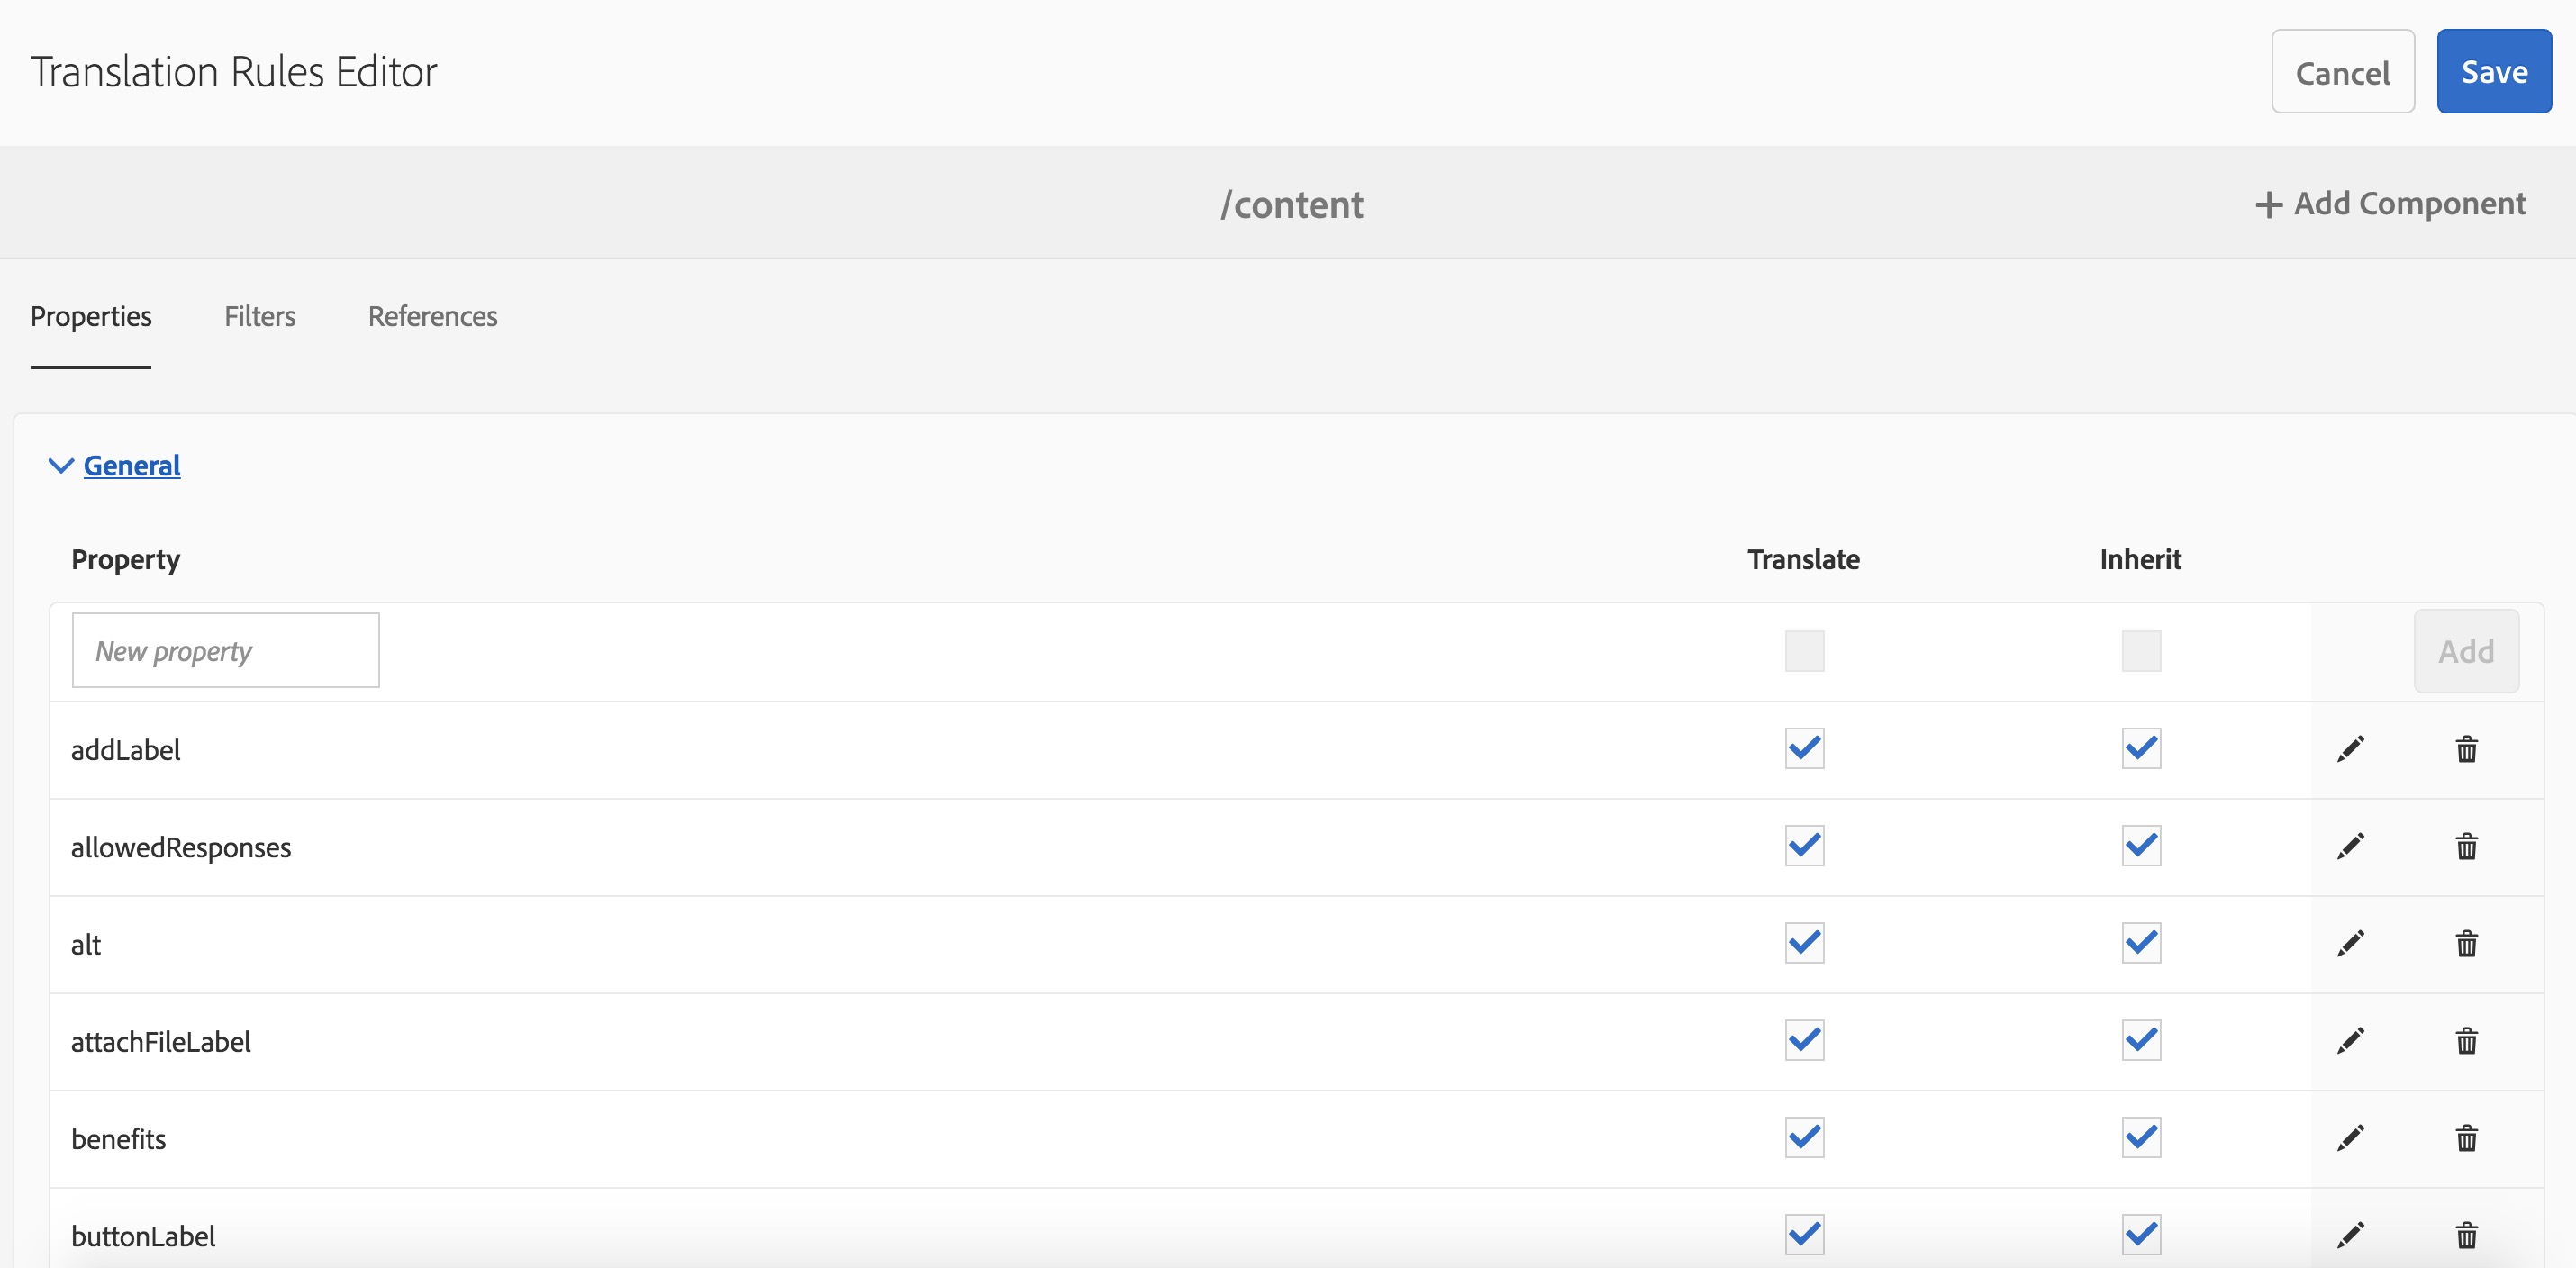Toggle Inherit checkbox for allowedResponses
The image size is (2576, 1268).
[2141, 846]
